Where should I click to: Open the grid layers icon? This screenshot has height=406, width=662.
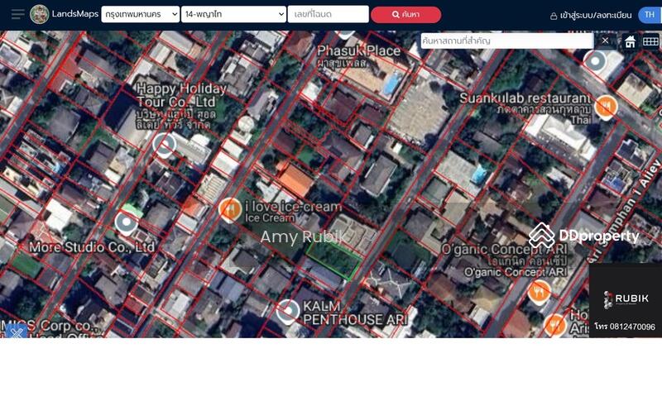650,41
